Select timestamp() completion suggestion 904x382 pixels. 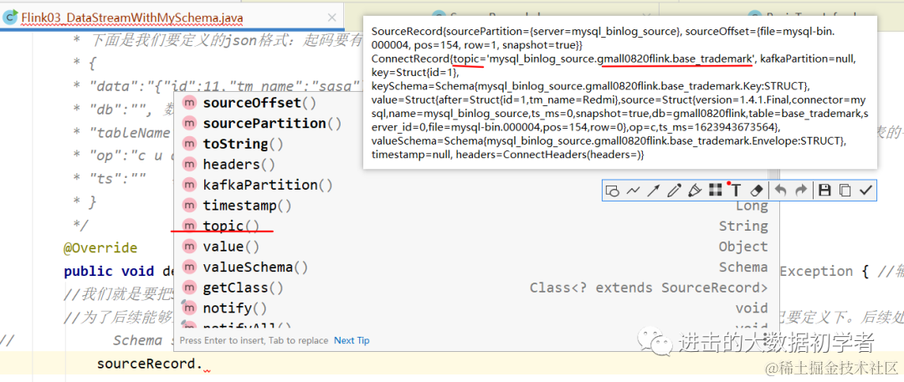[476, 206]
